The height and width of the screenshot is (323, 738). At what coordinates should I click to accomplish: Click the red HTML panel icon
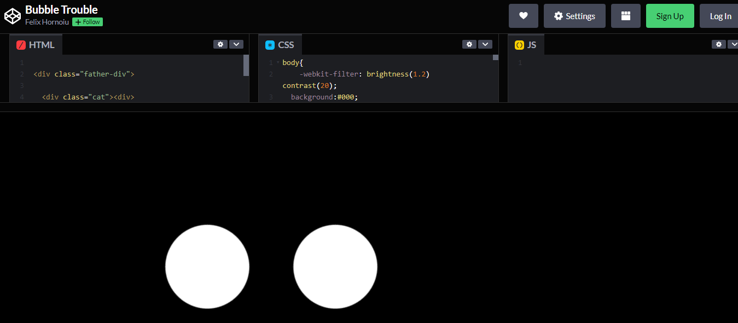pyautogui.click(x=21, y=45)
